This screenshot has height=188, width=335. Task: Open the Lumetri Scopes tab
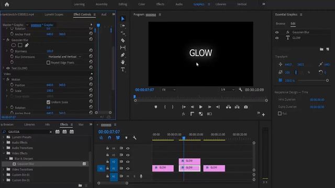click(54, 15)
